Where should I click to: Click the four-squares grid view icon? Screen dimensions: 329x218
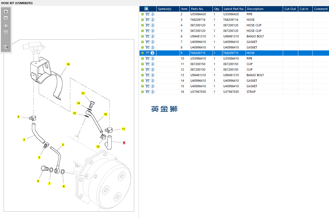pyautogui.click(x=6, y=26)
